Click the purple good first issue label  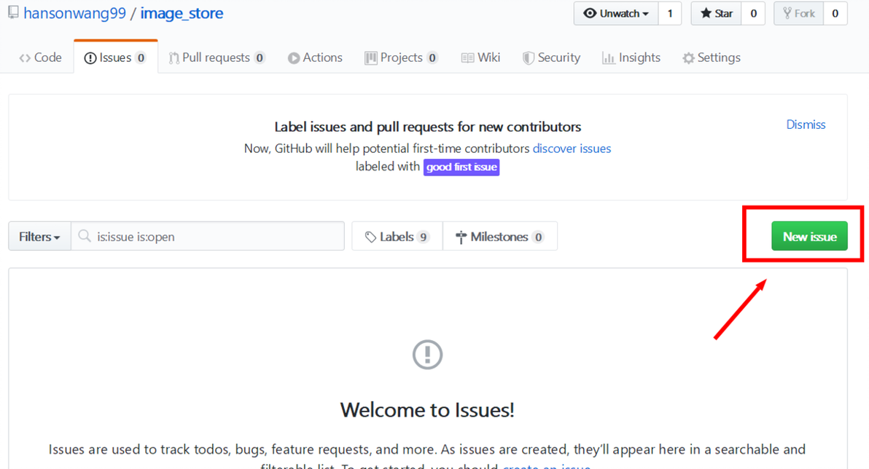[x=461, y=167]
